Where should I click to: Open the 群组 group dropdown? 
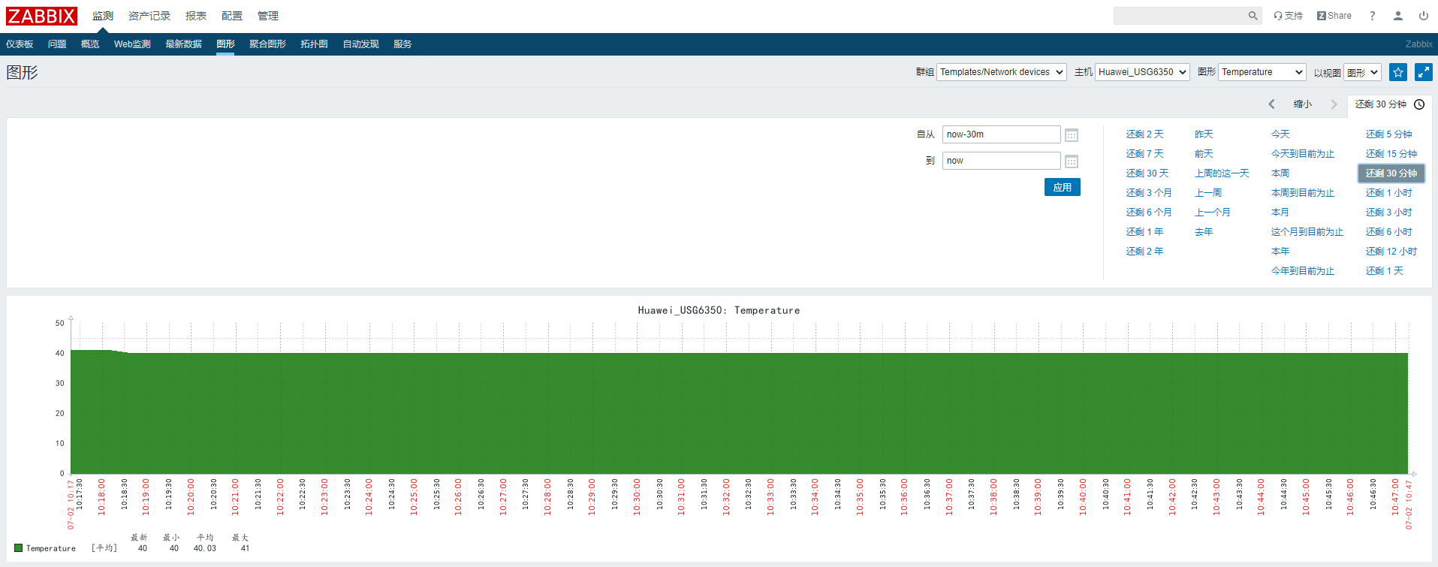[x=1002, y=72]
